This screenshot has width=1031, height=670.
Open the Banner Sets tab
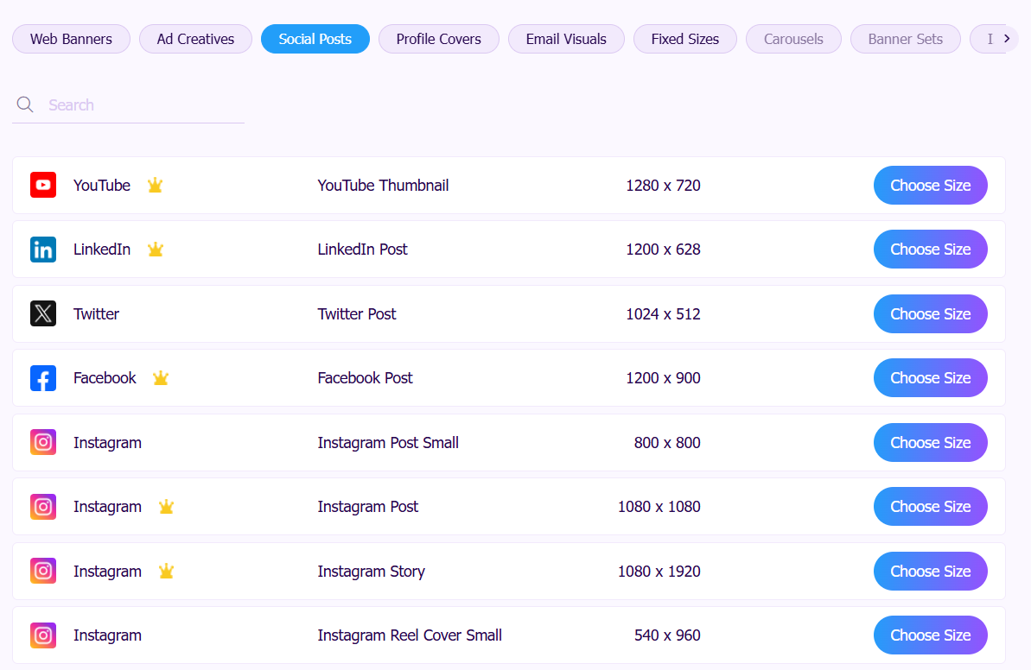[906, 39]
